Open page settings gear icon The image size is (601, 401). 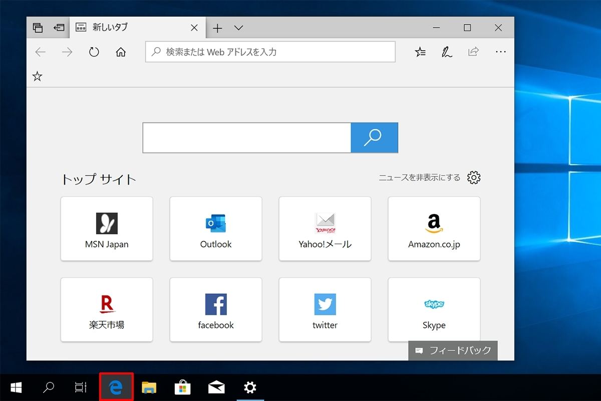tap(474, 177)
